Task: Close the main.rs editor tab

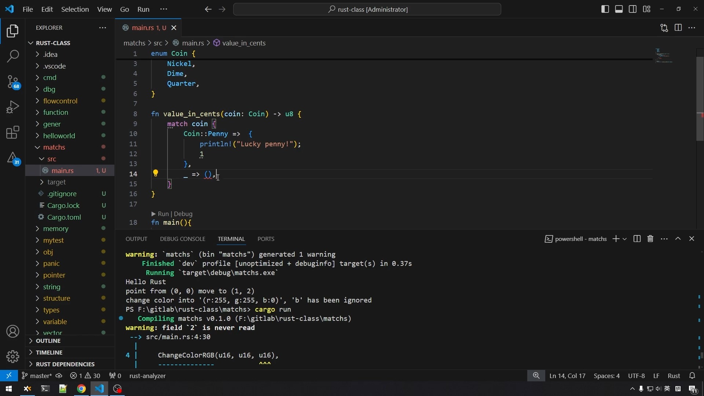Action: 174,28
